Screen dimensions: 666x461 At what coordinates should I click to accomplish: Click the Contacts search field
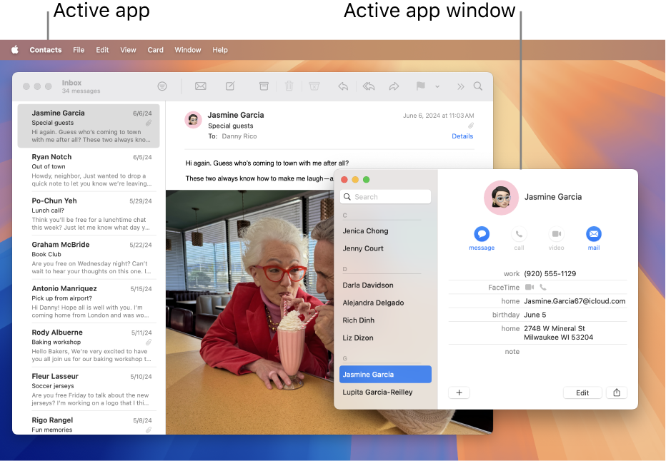385,196
